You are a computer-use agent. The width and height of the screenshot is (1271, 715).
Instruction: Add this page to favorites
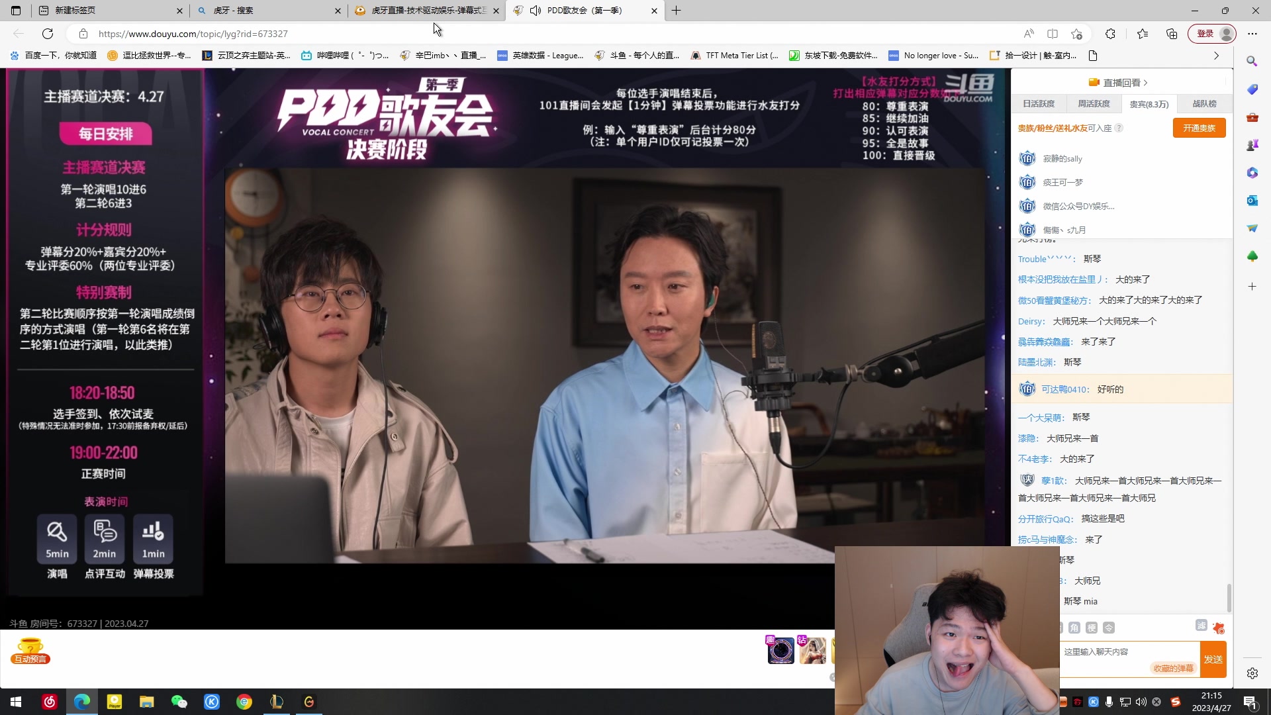(1077, 34)
